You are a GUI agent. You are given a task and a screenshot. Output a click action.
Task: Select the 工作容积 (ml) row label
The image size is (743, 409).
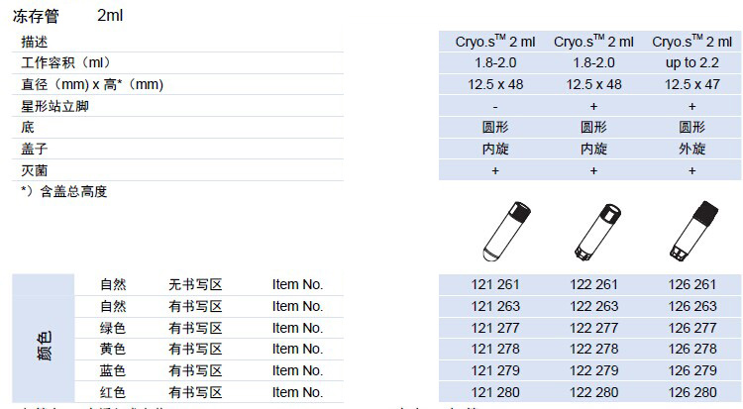pyautogui.click(x=67, y=63)
